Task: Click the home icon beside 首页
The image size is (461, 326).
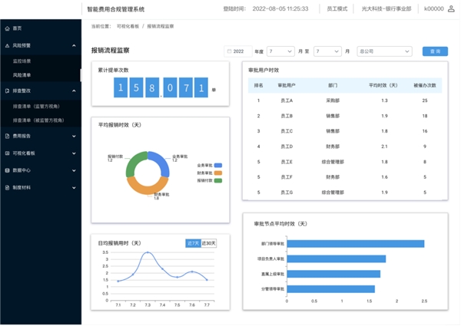Action: pos(7,28)
